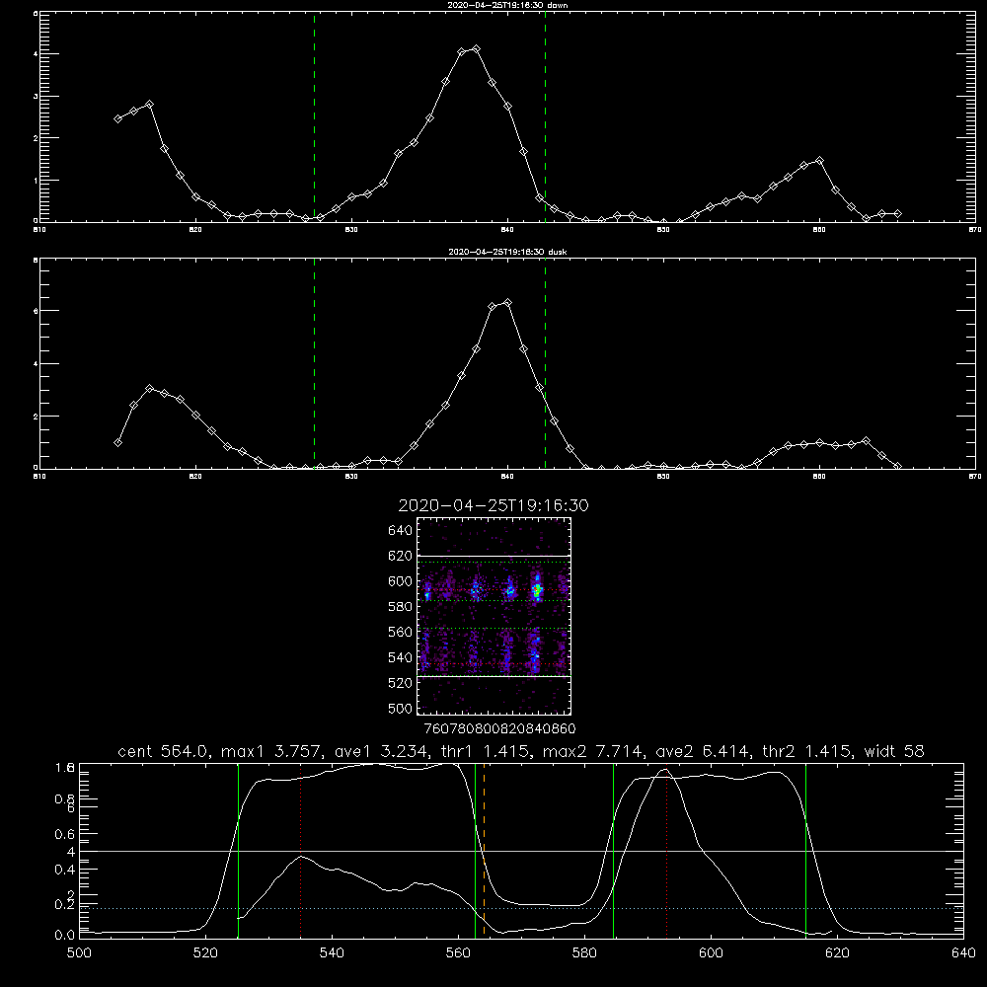
Task: Click the '500' label on bottom plot x-axis
Action: pyautogui.click(x=79, y=953)
